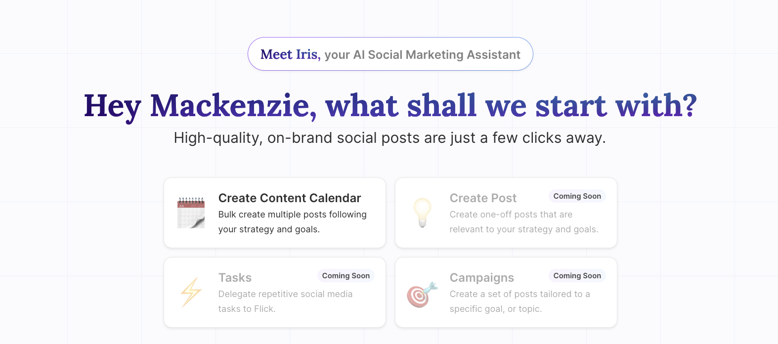778x344 pixels.
Task: Click the lightning bolt Tasks icon
Action: click(191, 292)
